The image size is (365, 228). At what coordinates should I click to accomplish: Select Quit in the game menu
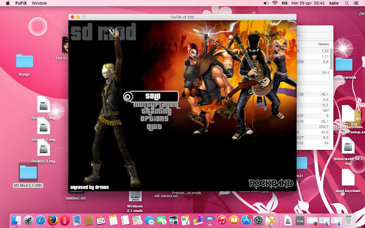pyautogui.click(x=154, y=127)
